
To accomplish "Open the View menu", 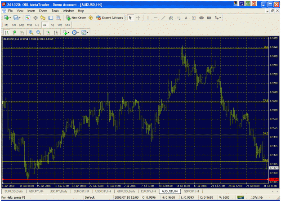I will click(x=20, y=11).
